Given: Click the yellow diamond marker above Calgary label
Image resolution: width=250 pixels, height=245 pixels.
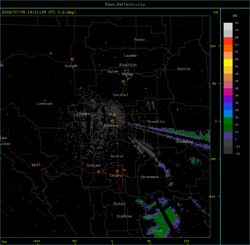Looking at the screenshot, I should pos(117,171).
